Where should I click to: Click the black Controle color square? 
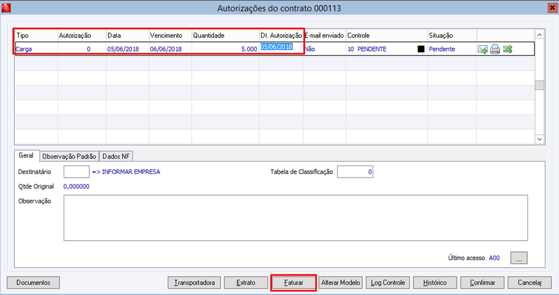click(x=421, y=49)
